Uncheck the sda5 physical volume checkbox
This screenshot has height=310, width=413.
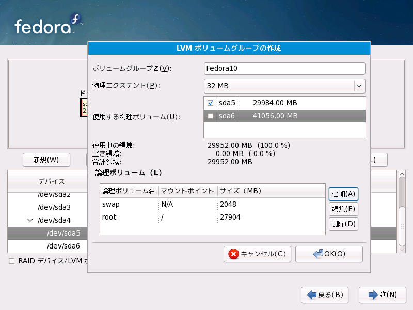[210, 103]
